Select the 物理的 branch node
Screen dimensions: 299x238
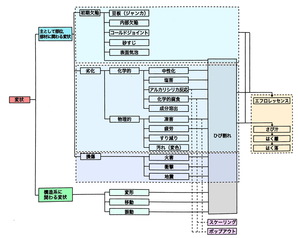[123, 119]
